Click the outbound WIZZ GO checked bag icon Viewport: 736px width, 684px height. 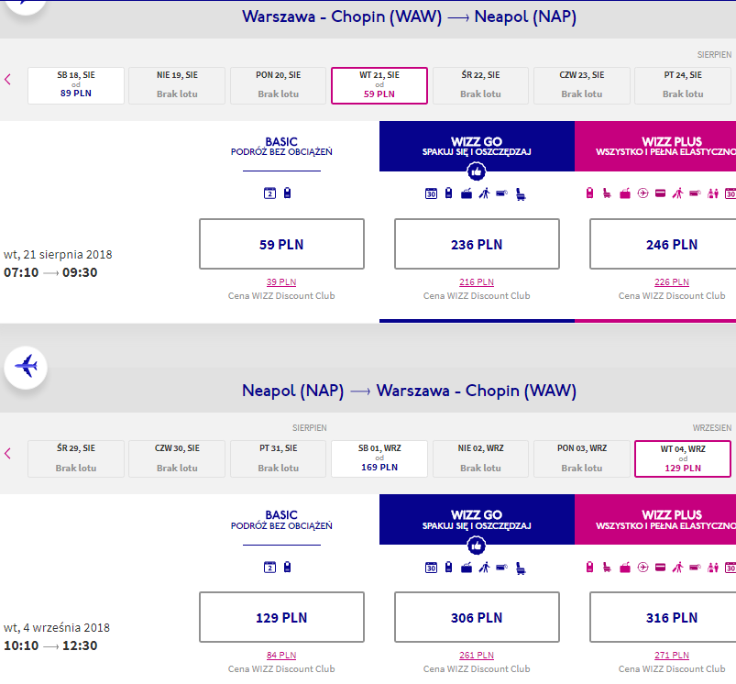467,193
